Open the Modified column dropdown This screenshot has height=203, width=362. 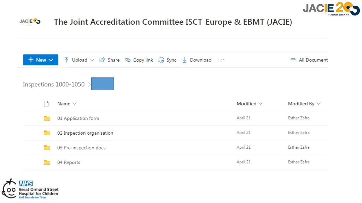(x=261, y=104)
